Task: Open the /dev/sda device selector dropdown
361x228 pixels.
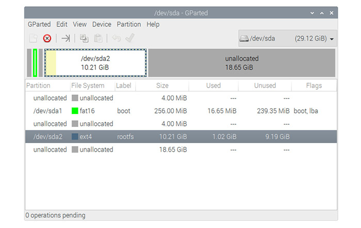Action: (x=288, y=39)
